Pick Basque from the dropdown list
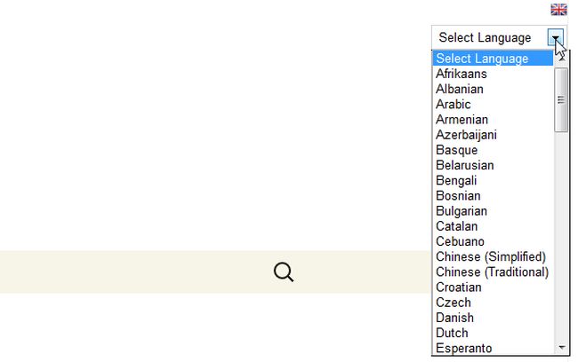 (456, 150)
